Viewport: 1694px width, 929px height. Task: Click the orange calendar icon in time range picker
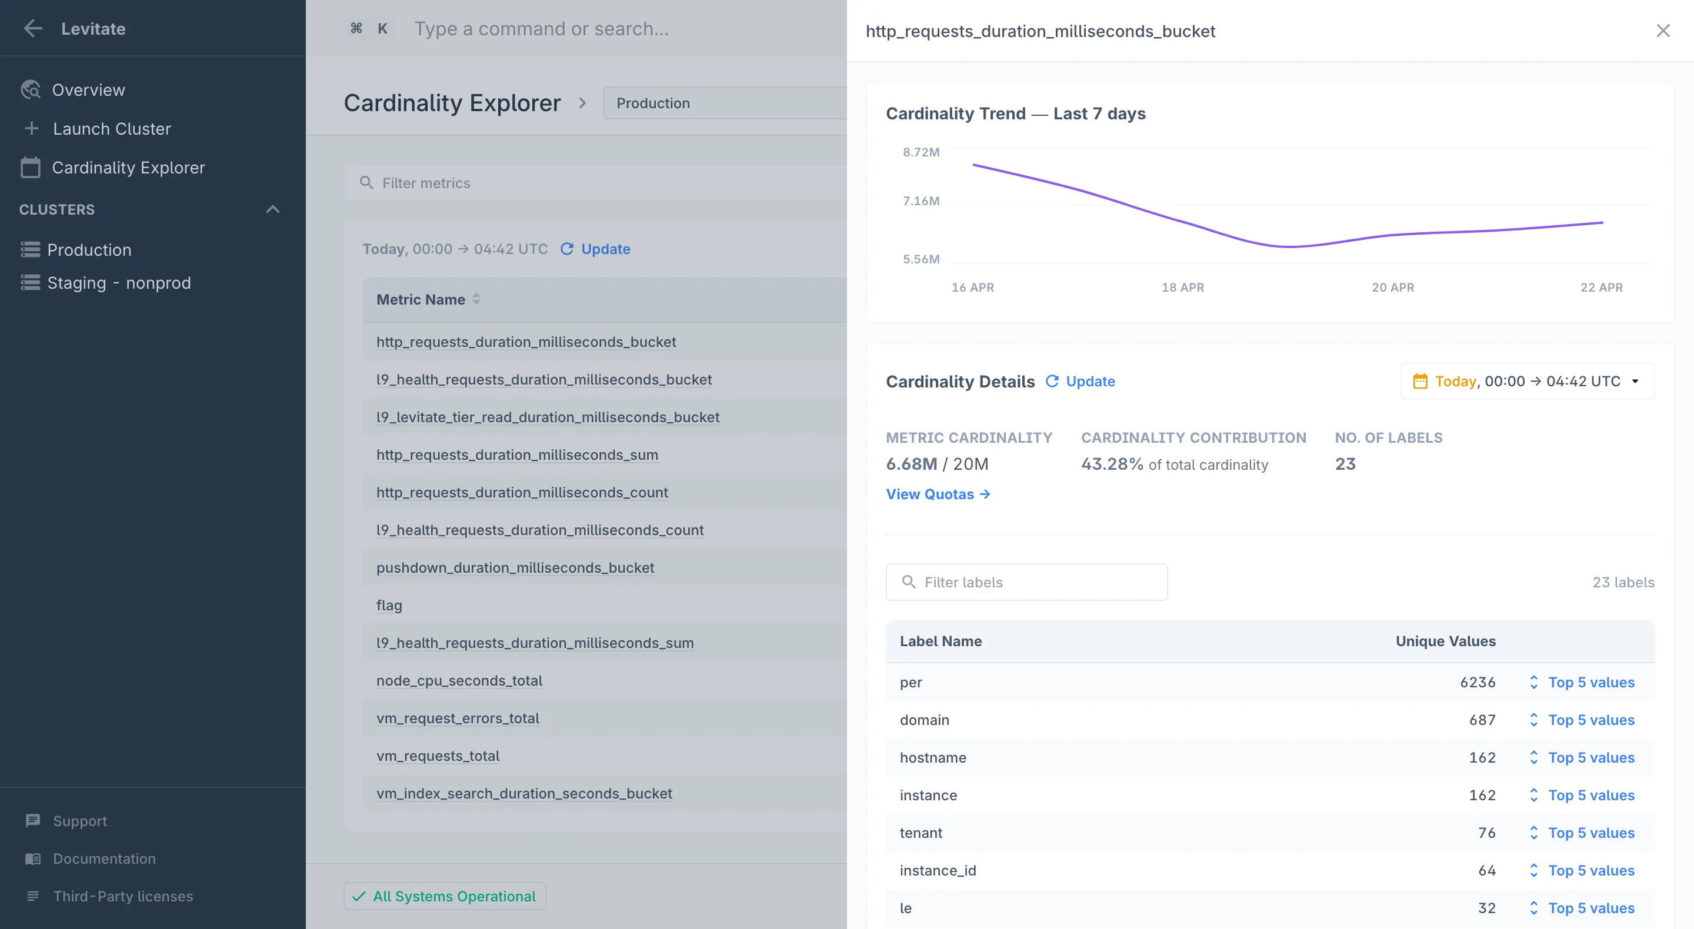[x=1420, y=380]
